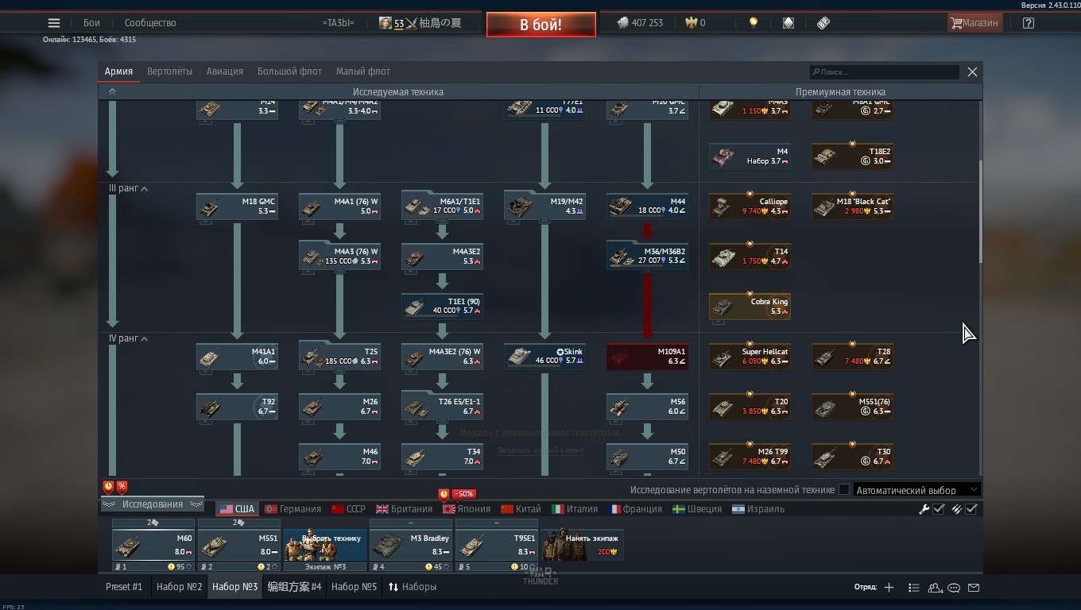Viewport: 1081px width, 610px height.
Task: Select the Япония nation tab
Action: [x=467, y=509]
